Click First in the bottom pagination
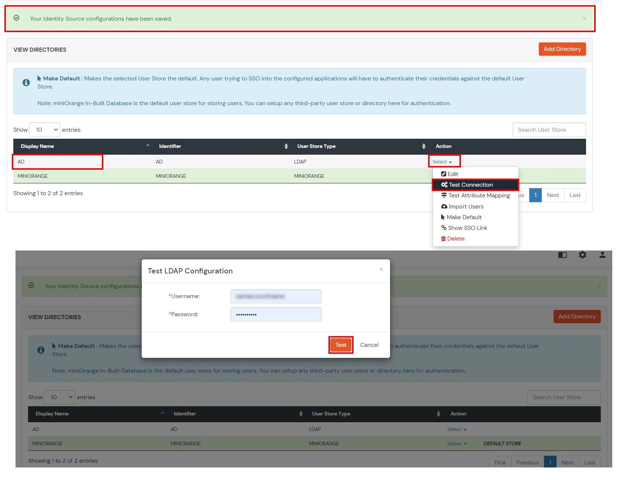Image resolution: width=620 pixels, height=480 pixels. tap(500, 463)
